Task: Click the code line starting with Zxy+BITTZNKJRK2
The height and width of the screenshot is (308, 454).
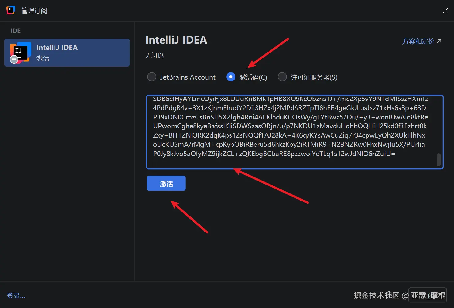Action: pyautogui.click(x=289, y=135)
